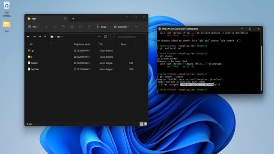Close the test Explorer tab
Screen dimensions: 274x154
(65, 18)
